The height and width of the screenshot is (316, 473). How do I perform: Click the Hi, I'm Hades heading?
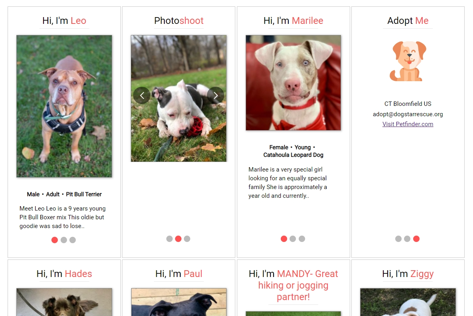tap(64, 273)
